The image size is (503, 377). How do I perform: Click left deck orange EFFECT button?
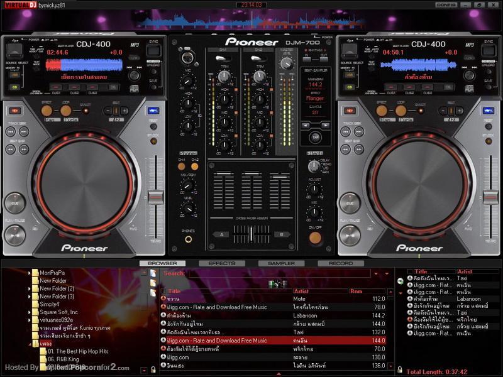[47, 111]
